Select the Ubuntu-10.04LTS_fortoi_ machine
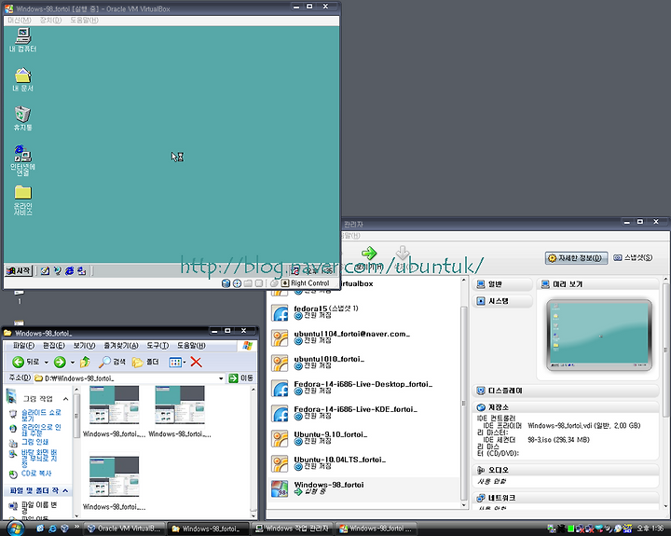Image resolution: width=671 pixels, height=536 pixels. [x=364, y=463]
